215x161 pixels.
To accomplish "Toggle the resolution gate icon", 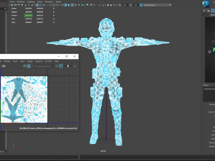I will (x=44, y=5).
